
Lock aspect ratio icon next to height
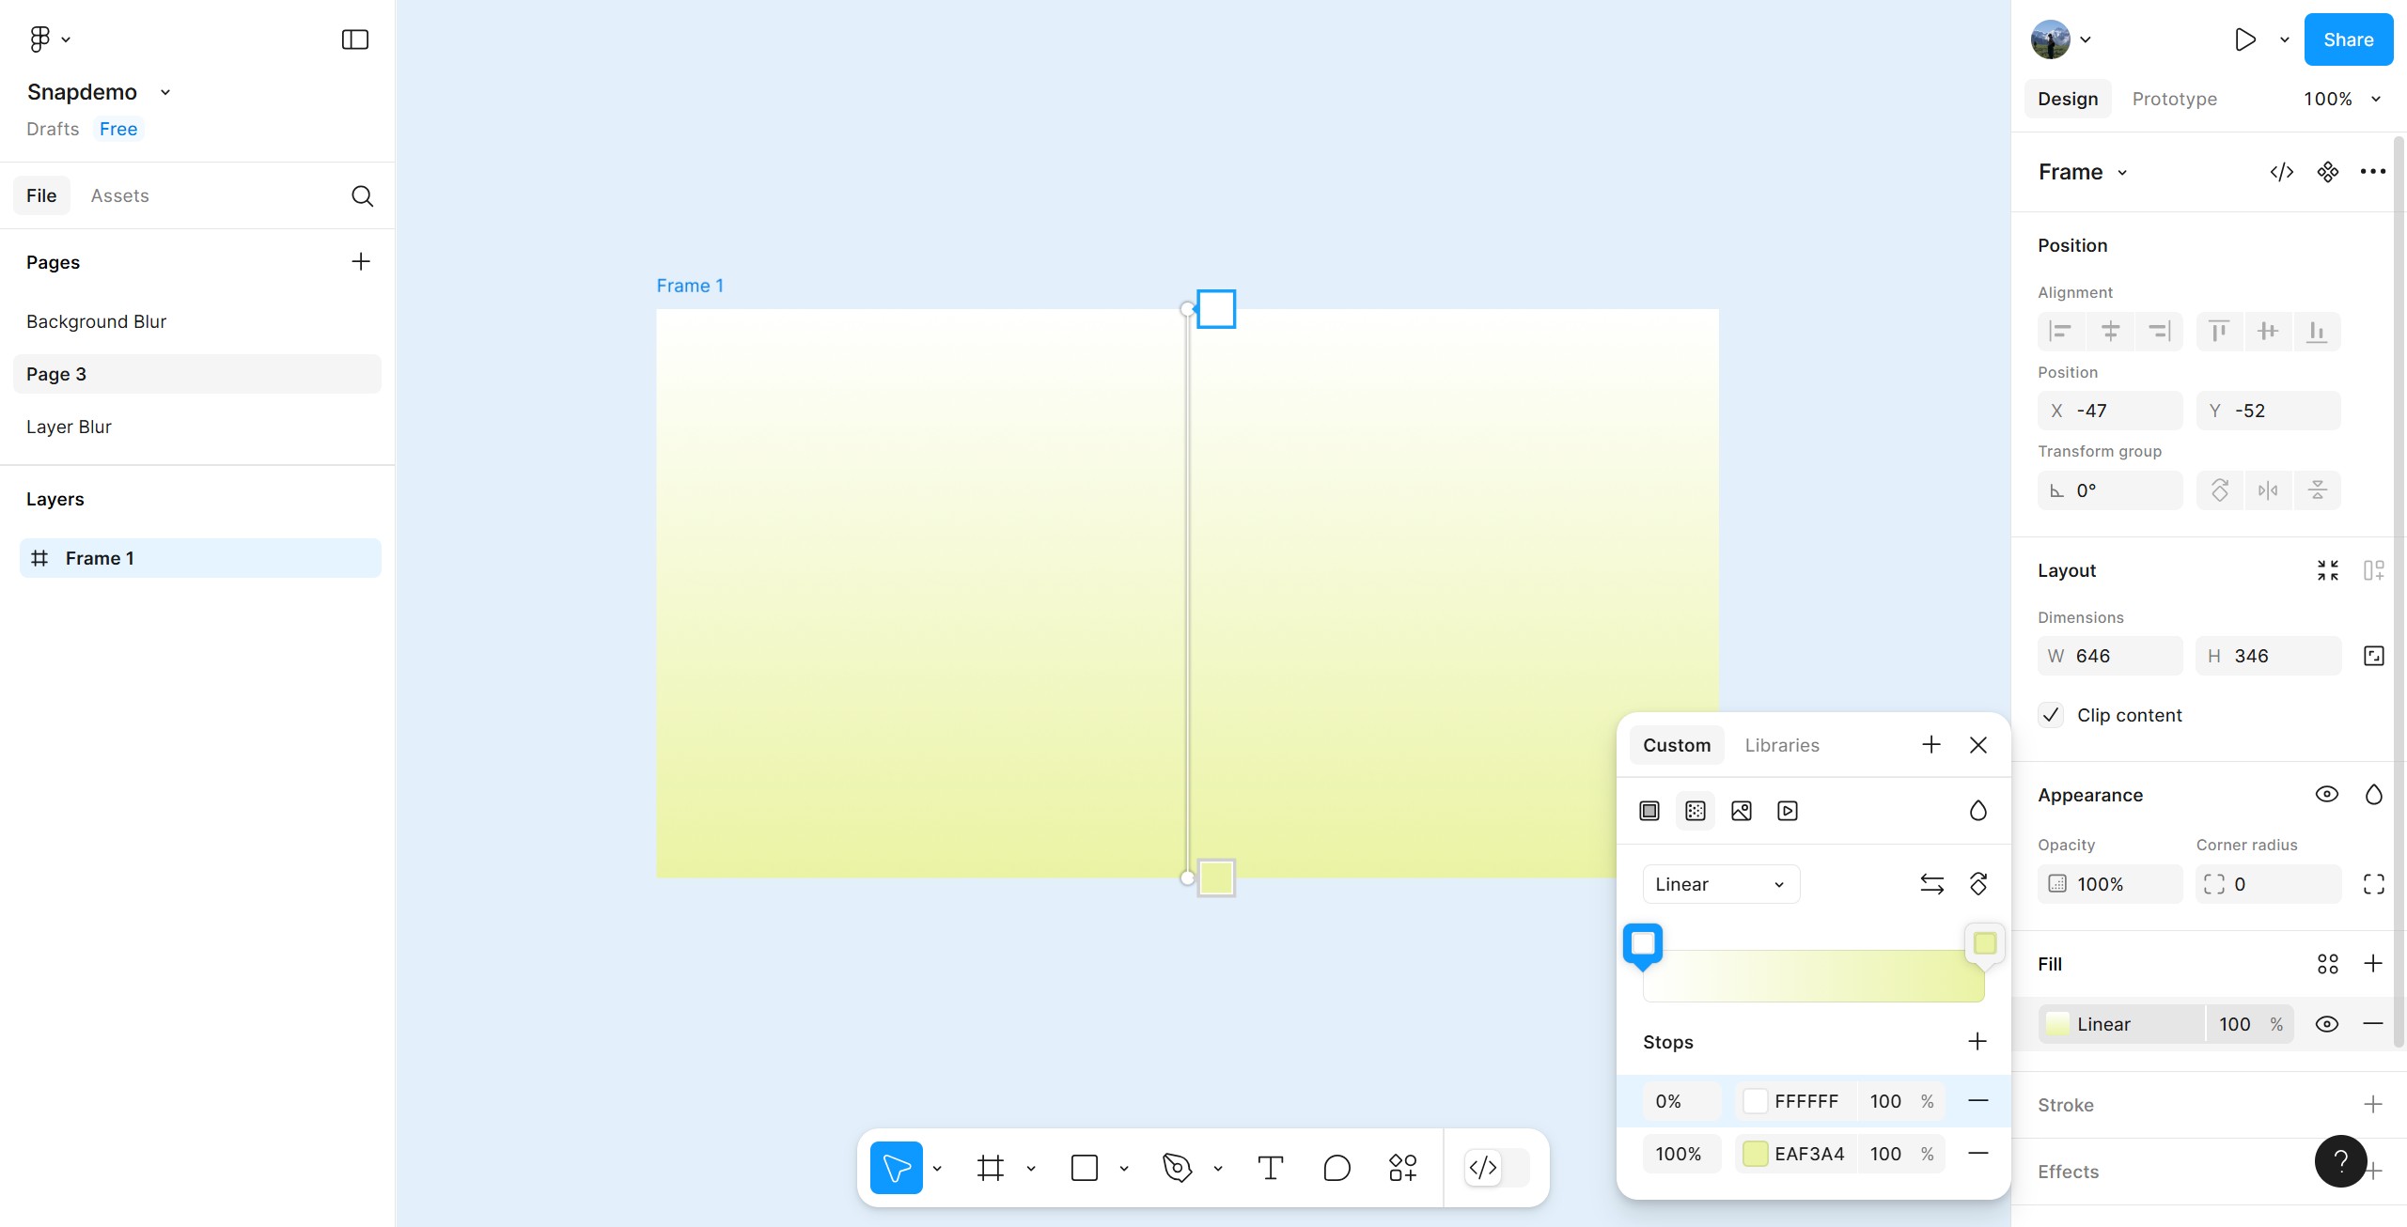[x=2374, y=656]
